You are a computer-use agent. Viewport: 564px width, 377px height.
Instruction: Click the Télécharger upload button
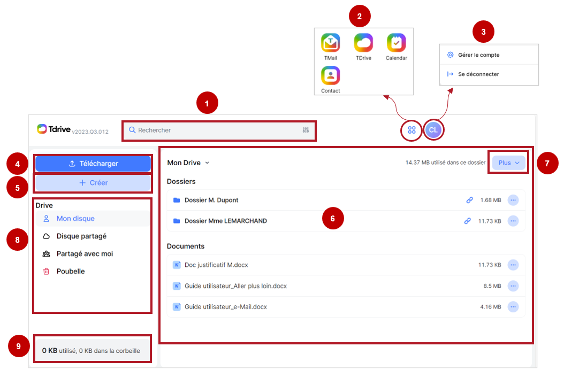click(93, 164)
